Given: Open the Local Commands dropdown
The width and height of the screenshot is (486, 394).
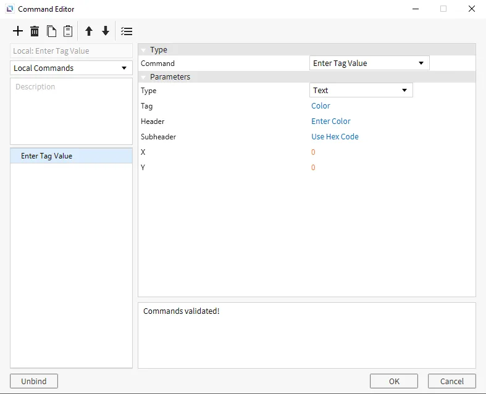Looking at the screenshot, I should click(x=71, y=68).
